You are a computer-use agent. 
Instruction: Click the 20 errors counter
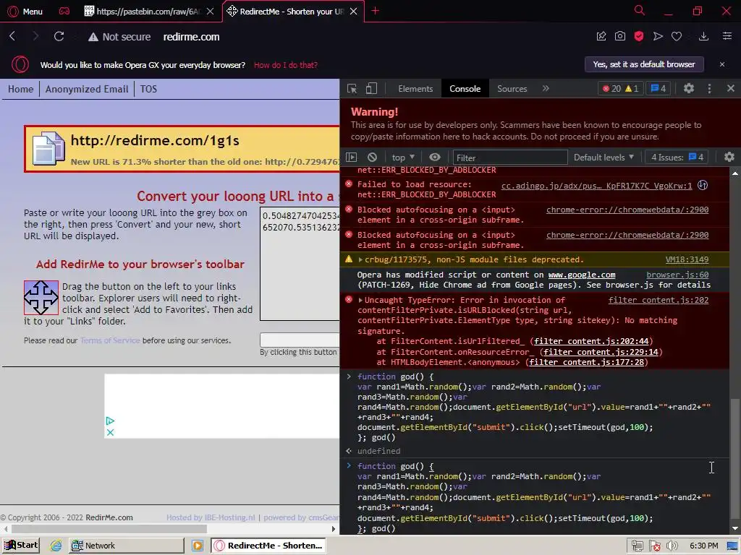point(611,89)
